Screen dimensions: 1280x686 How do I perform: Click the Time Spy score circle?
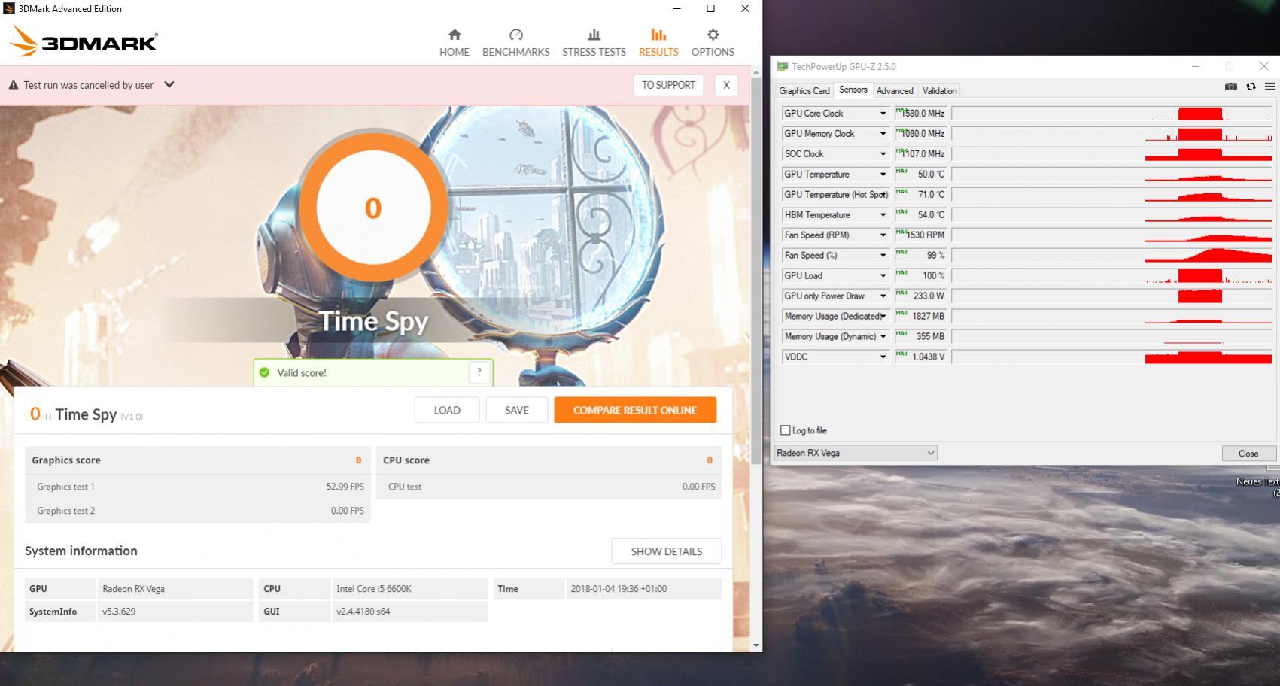(373, 208)
